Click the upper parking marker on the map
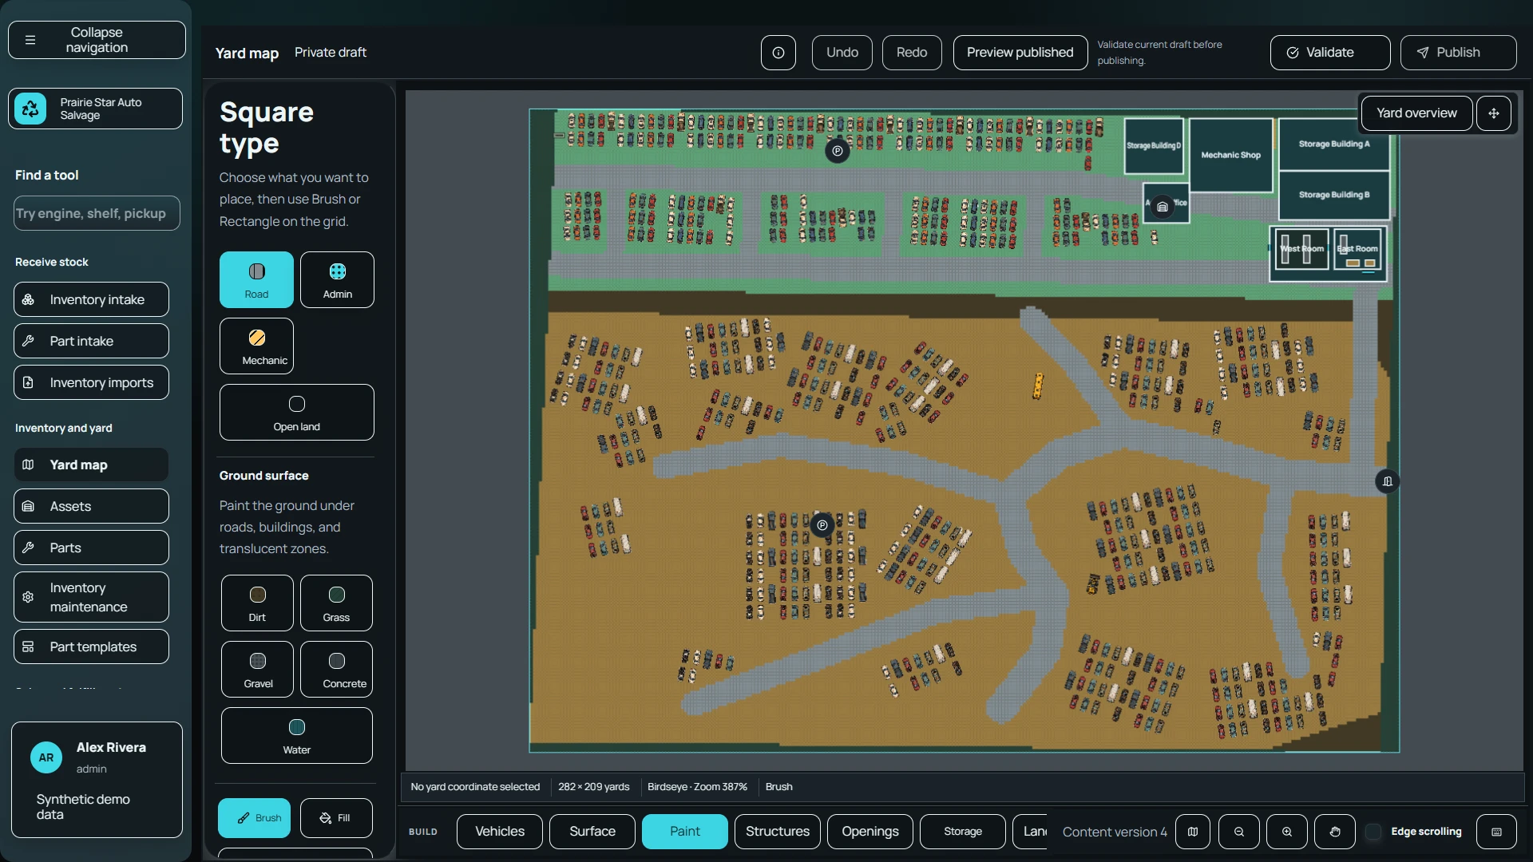Image resolution: width=1533 pixels, height=862 pixels. [x=837, y=151]
